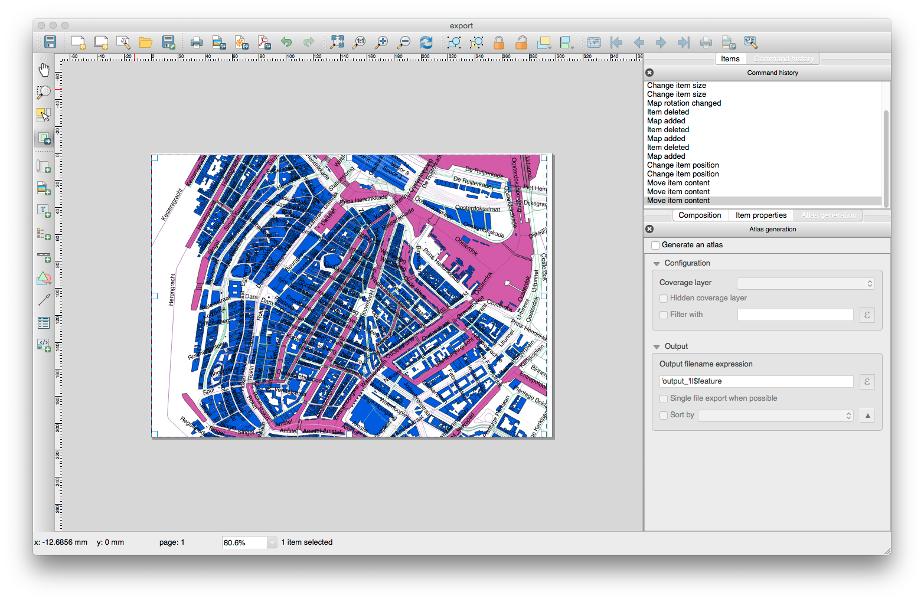This screenshot has width=924, height=602.
Task: Open the zoom level combo box
Action: (272, 542)
